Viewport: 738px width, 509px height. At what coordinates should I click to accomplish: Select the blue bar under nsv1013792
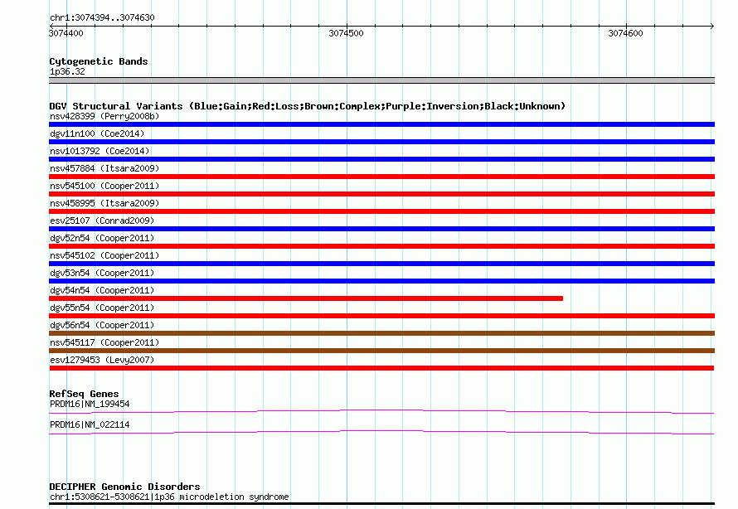381,159
